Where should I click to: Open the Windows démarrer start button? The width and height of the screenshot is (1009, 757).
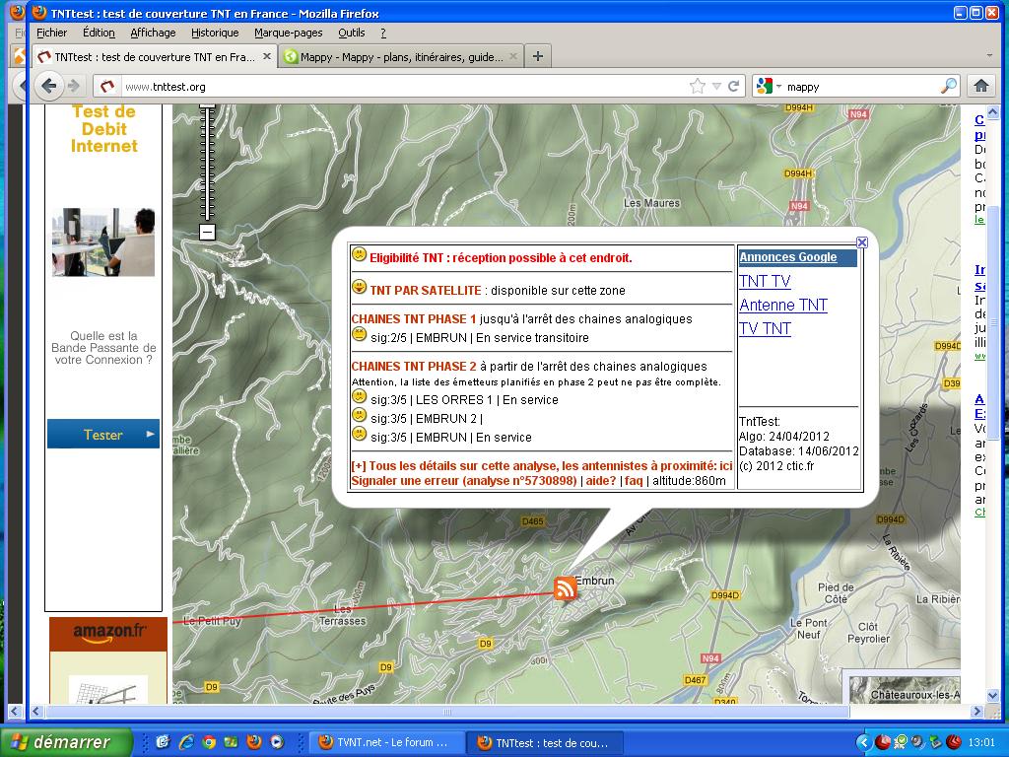click(66, 742)
